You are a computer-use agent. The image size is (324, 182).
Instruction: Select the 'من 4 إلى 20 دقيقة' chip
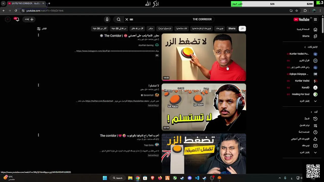[x=119, y=29]
